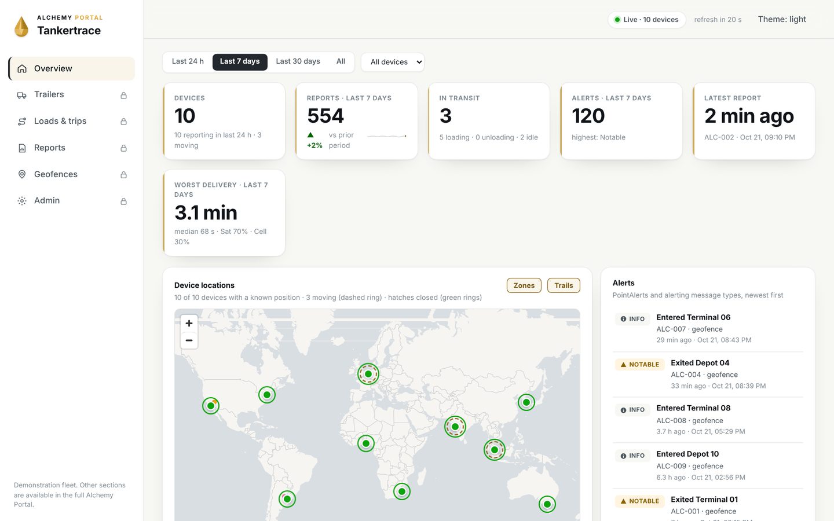Click the Geofences pin icon

click(x=22, y=174)
